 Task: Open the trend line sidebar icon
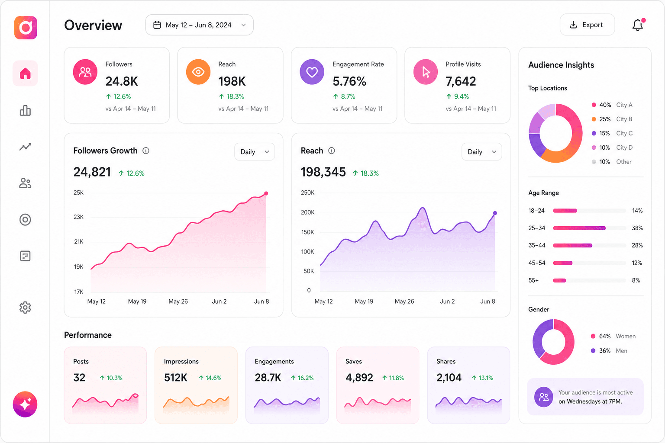coord(25,147)
